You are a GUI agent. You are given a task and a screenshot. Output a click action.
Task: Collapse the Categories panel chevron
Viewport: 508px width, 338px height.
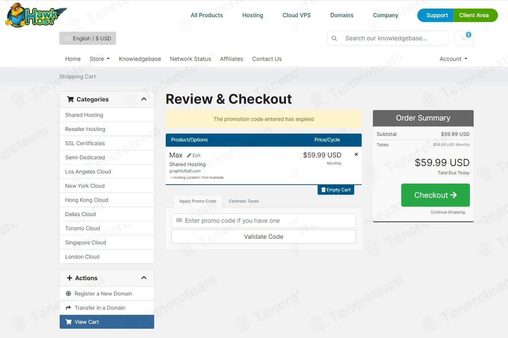[144, 99]
